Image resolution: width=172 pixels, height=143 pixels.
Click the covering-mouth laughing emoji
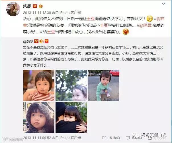coord(150,19)
